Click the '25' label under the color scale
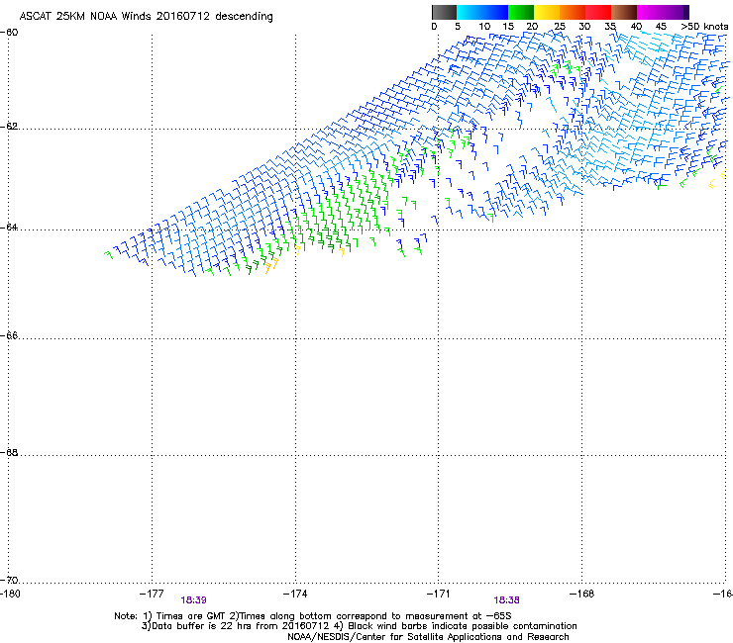Screen dimensions: 733x643 (560, 27)
